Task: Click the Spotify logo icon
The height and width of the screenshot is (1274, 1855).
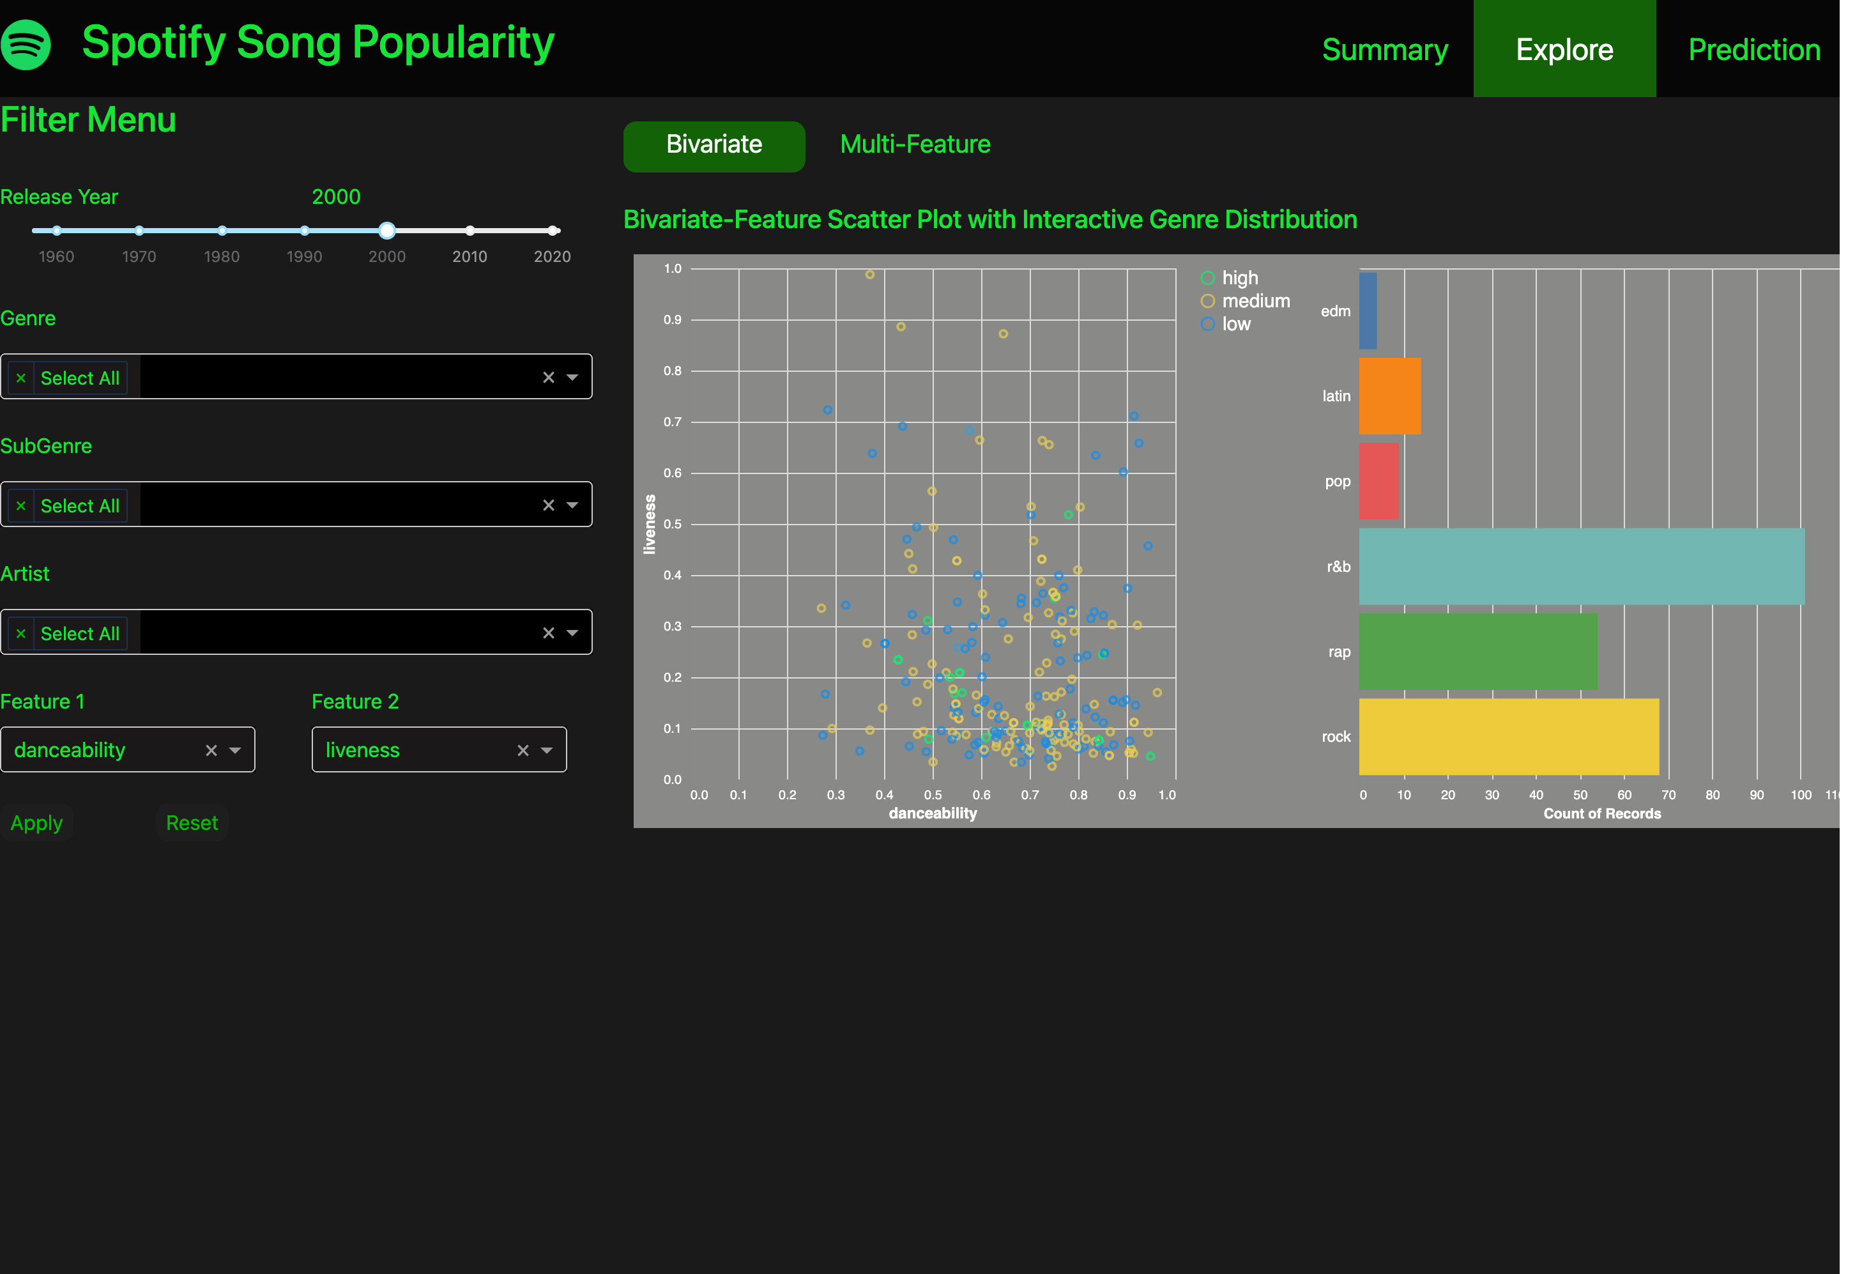Action: tap(26, 45)
